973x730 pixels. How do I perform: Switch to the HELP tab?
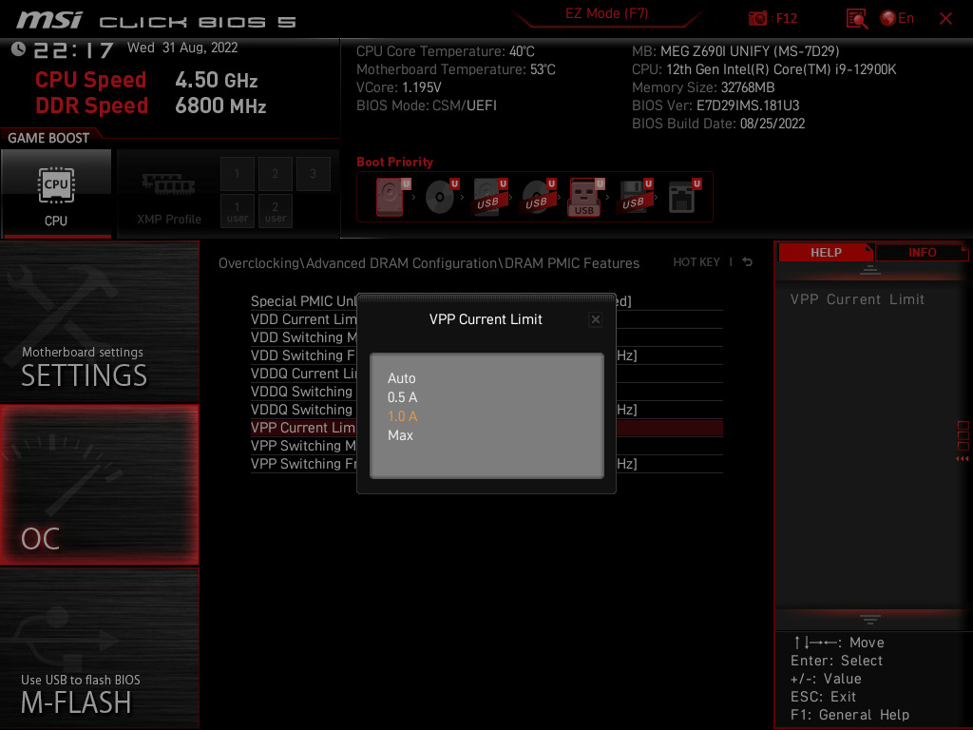(826, 252)
